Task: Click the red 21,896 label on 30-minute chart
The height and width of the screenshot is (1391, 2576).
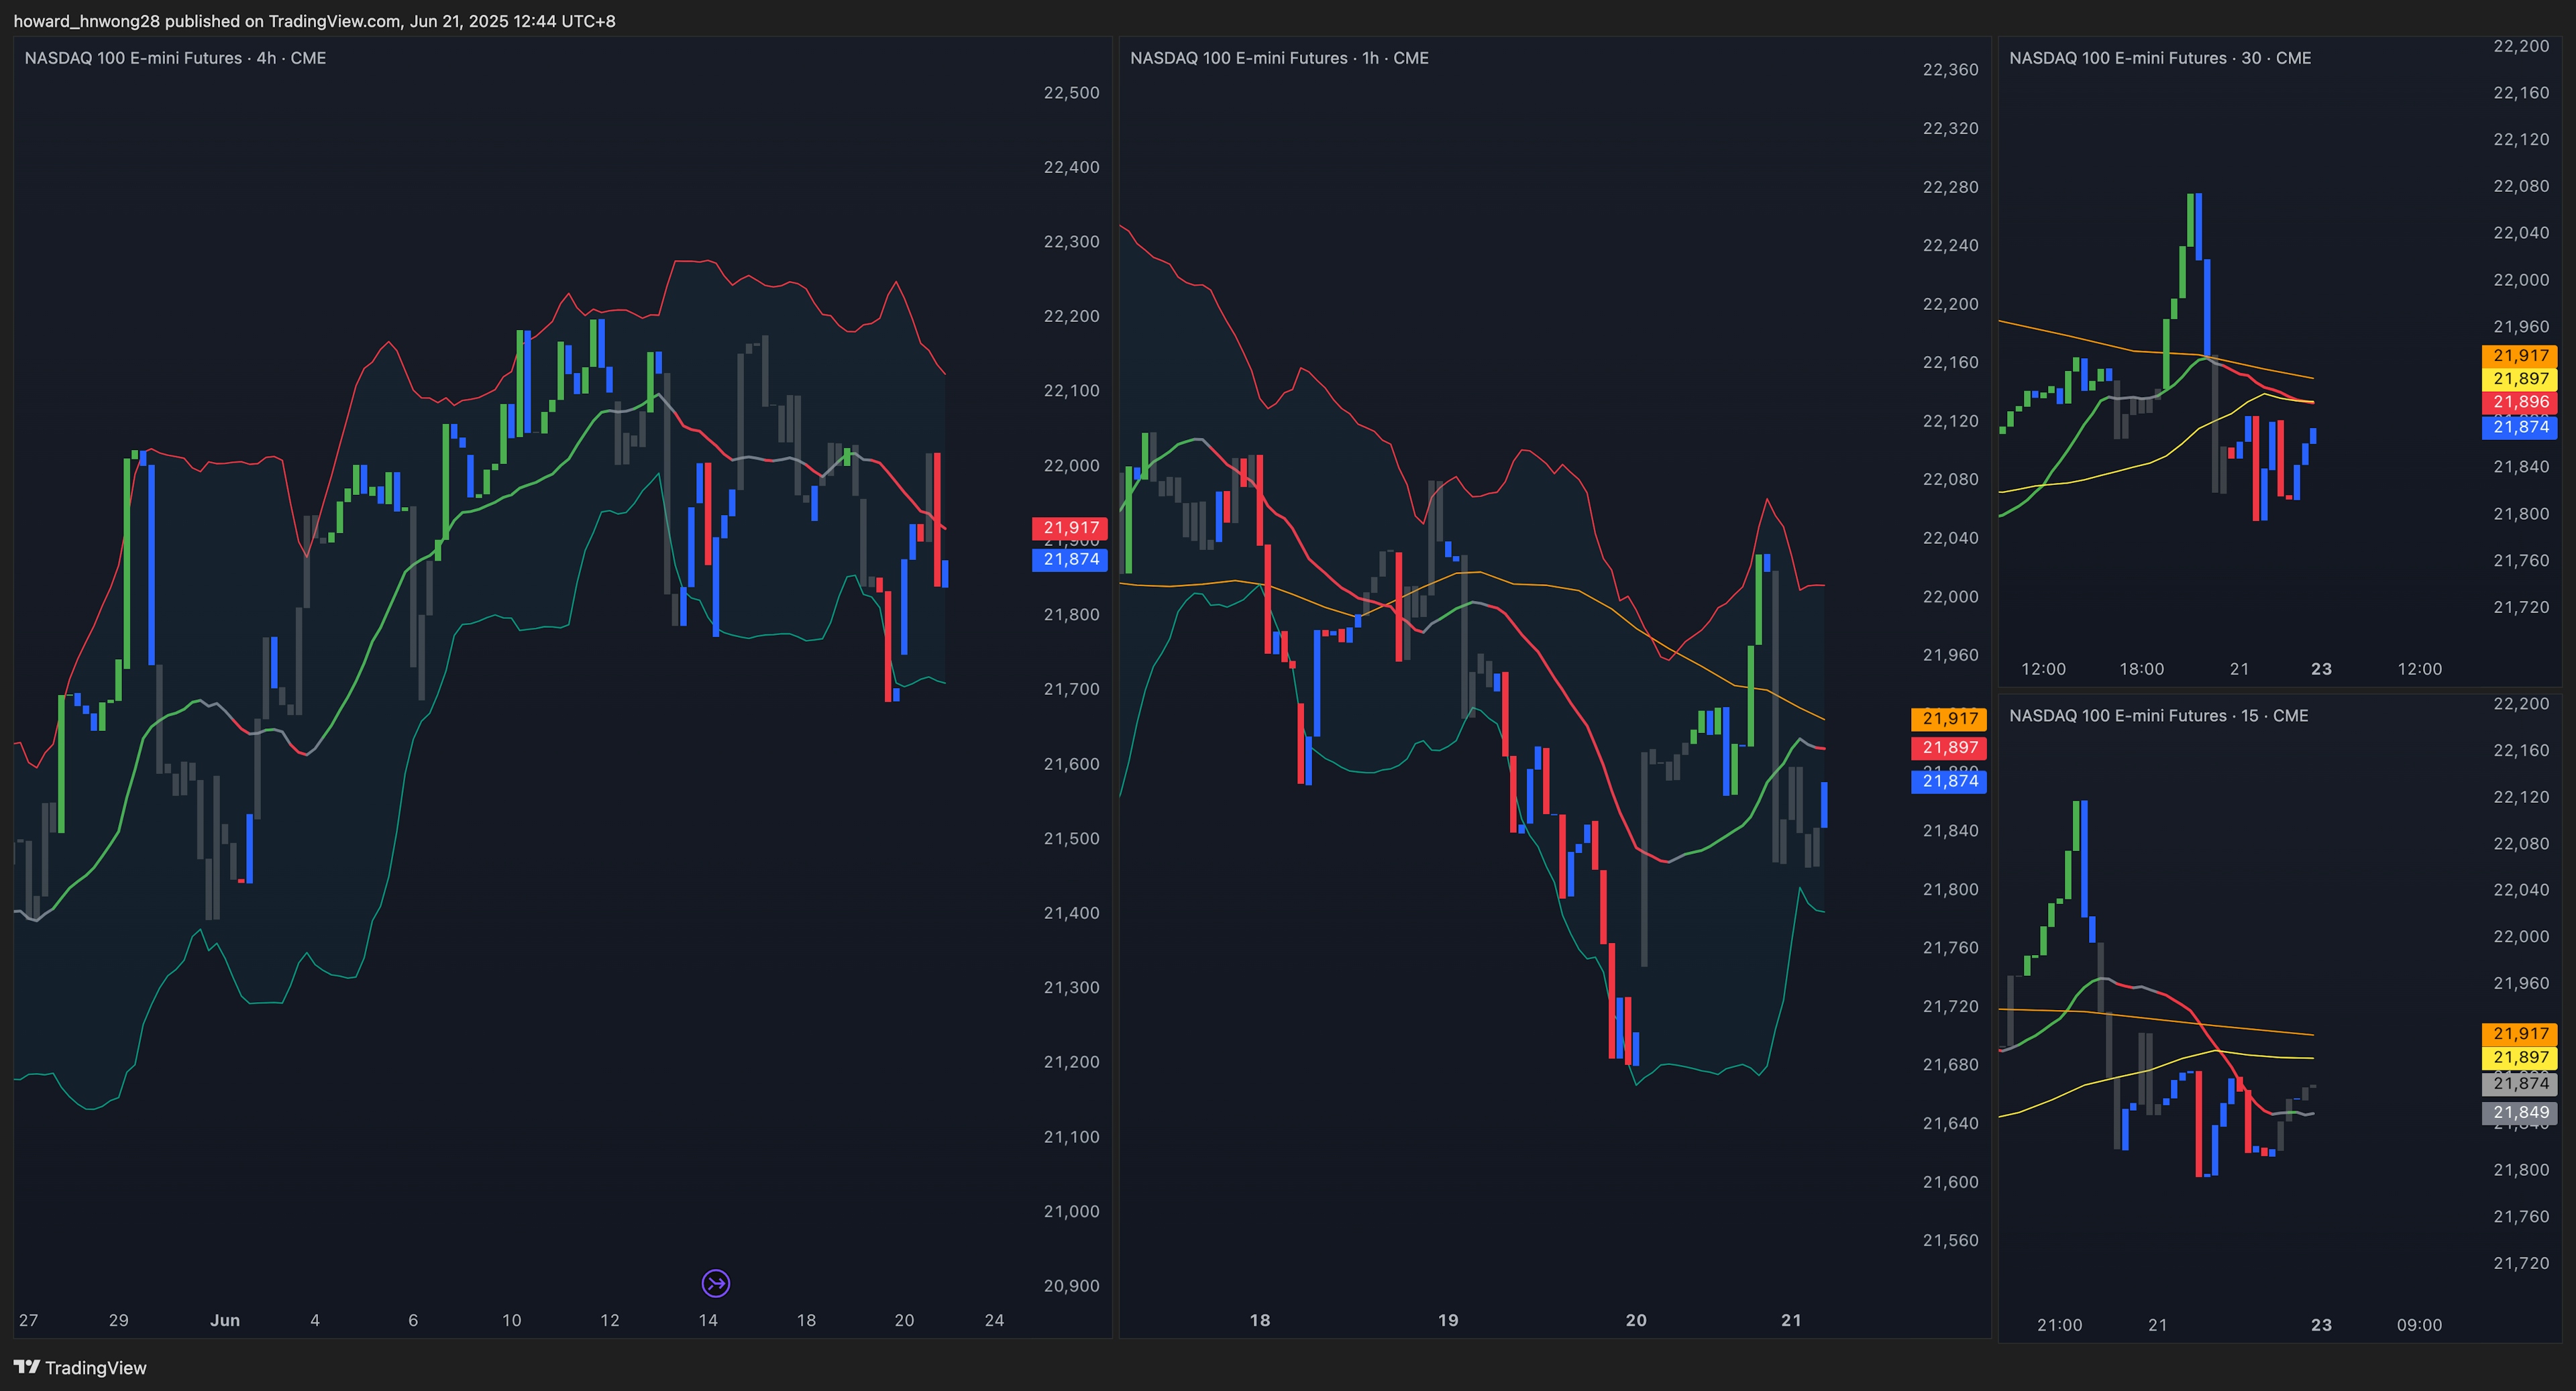Action: (2520, 402)
